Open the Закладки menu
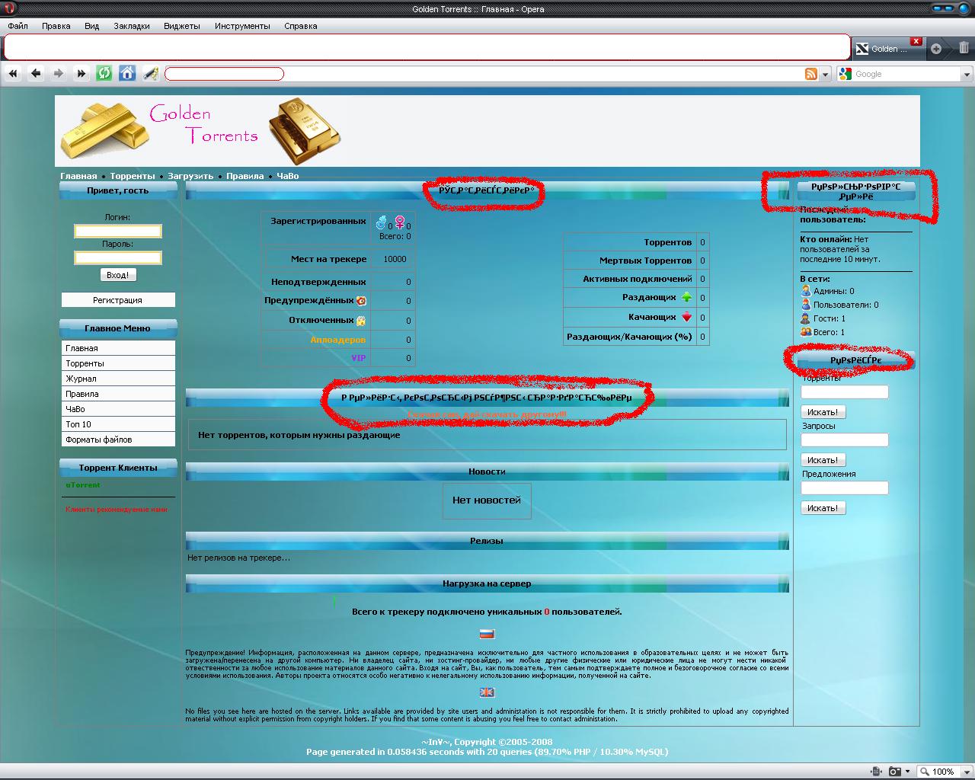 tap(131, 26)
